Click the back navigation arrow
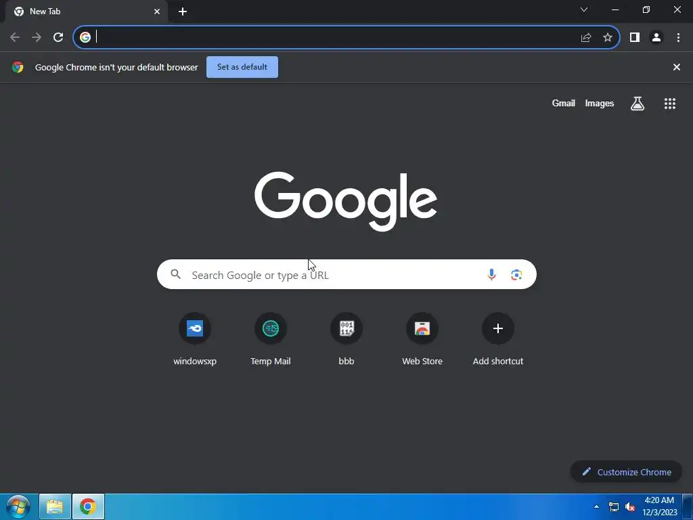The width and height of the screenshot is (693, 520). tap(15, 37)
